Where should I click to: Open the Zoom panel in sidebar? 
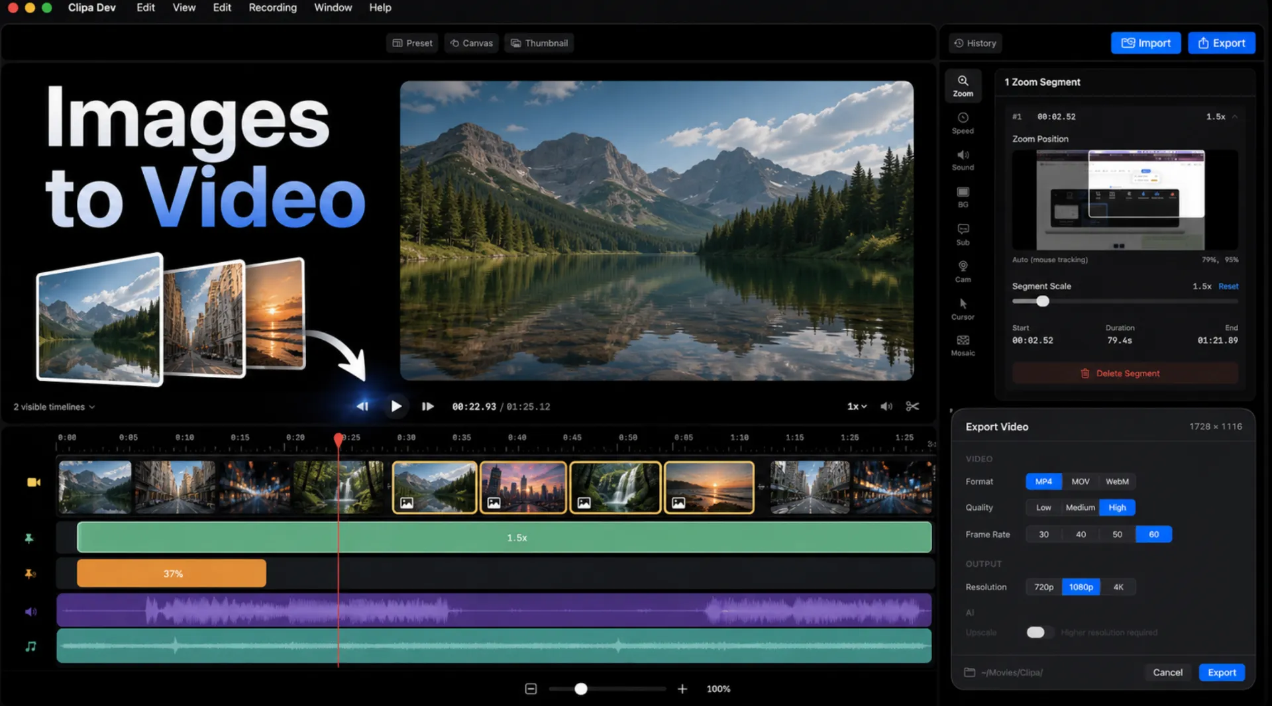tap(963, 86)
